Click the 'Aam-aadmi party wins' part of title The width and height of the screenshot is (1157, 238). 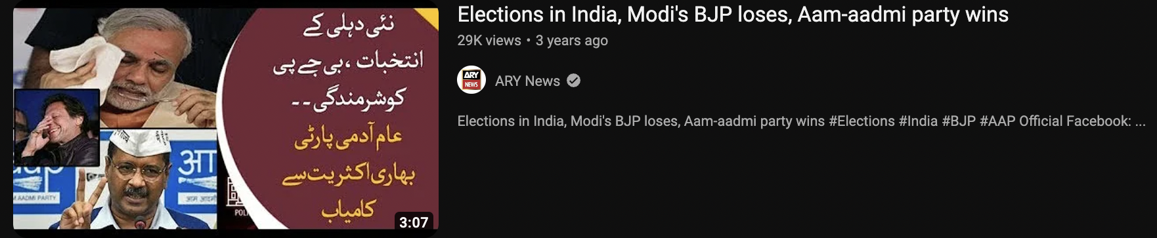click(x=903, y=14)
